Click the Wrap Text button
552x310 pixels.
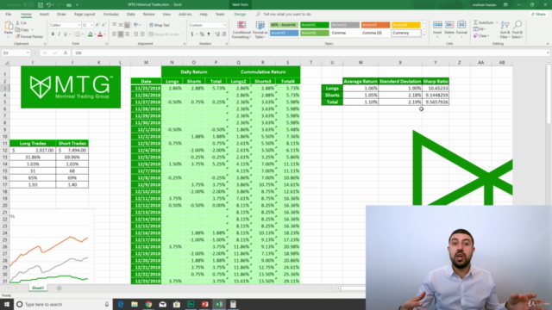click(160, 25)
